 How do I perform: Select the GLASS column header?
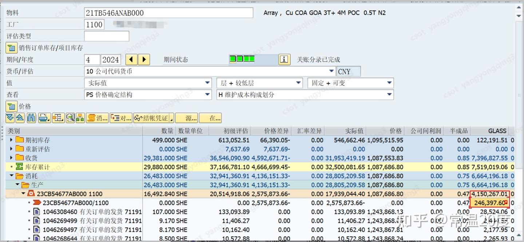[x=497, y=131]
